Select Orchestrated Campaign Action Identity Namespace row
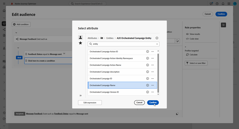The width and height of the screenshot is (239, 129). coord(122,58)
